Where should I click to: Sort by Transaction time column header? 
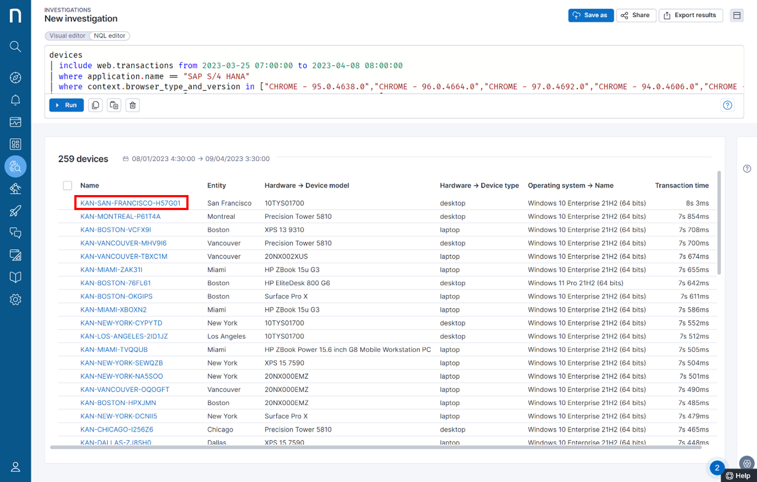682,186
